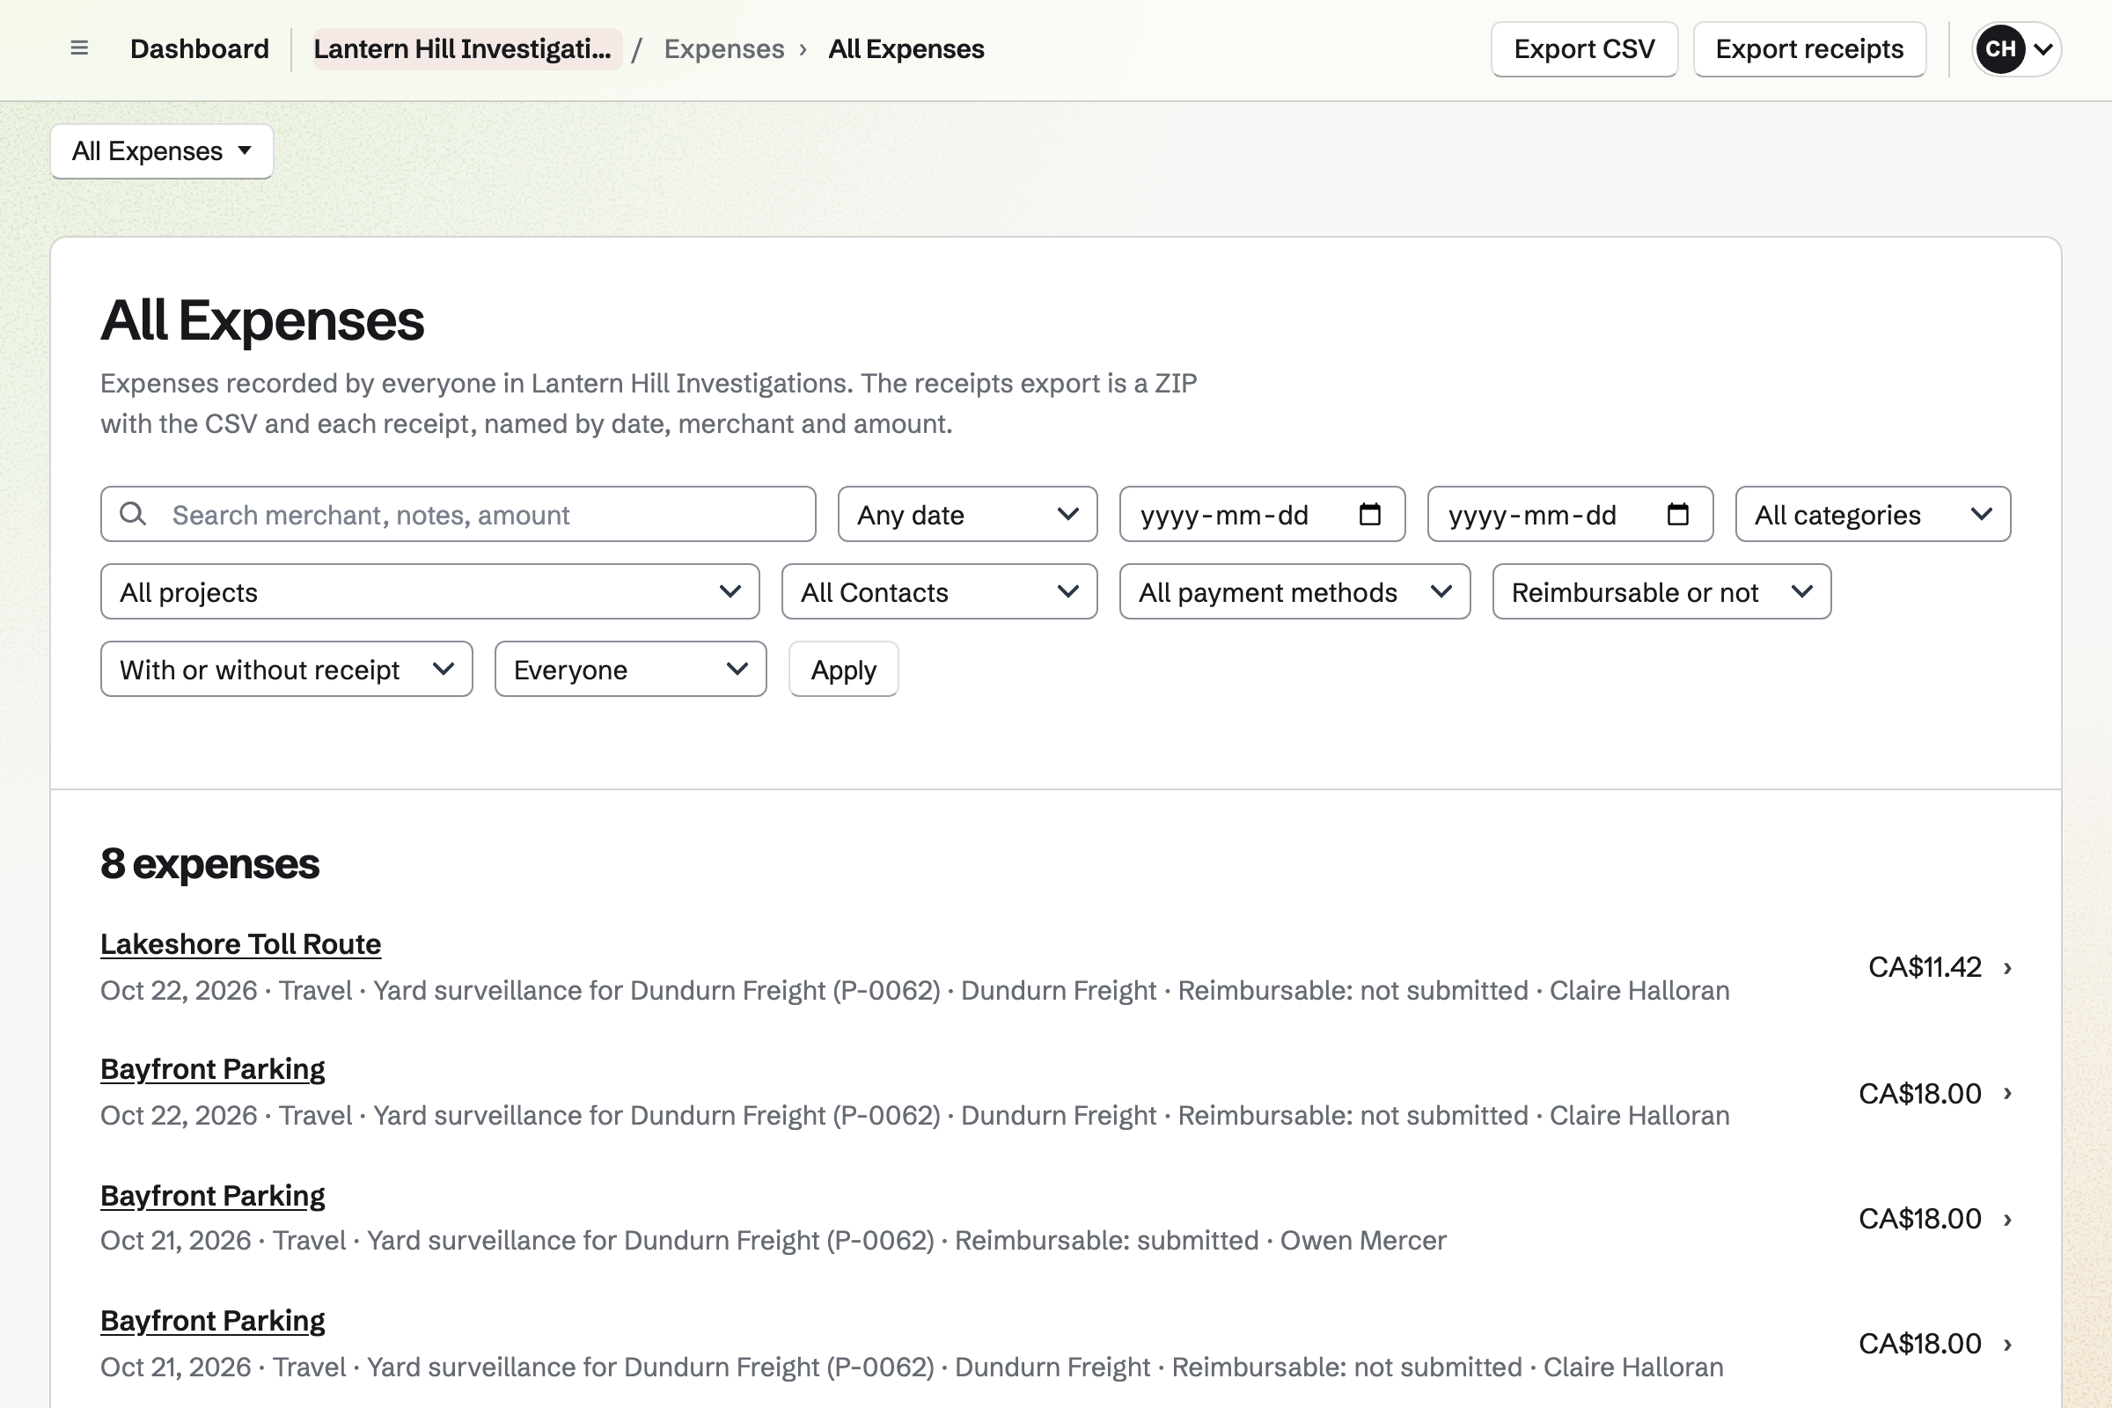This screenshot has width=2112, height=1408.
Task: Open the hamburger menu icon
Action: [x=79, y=48]
